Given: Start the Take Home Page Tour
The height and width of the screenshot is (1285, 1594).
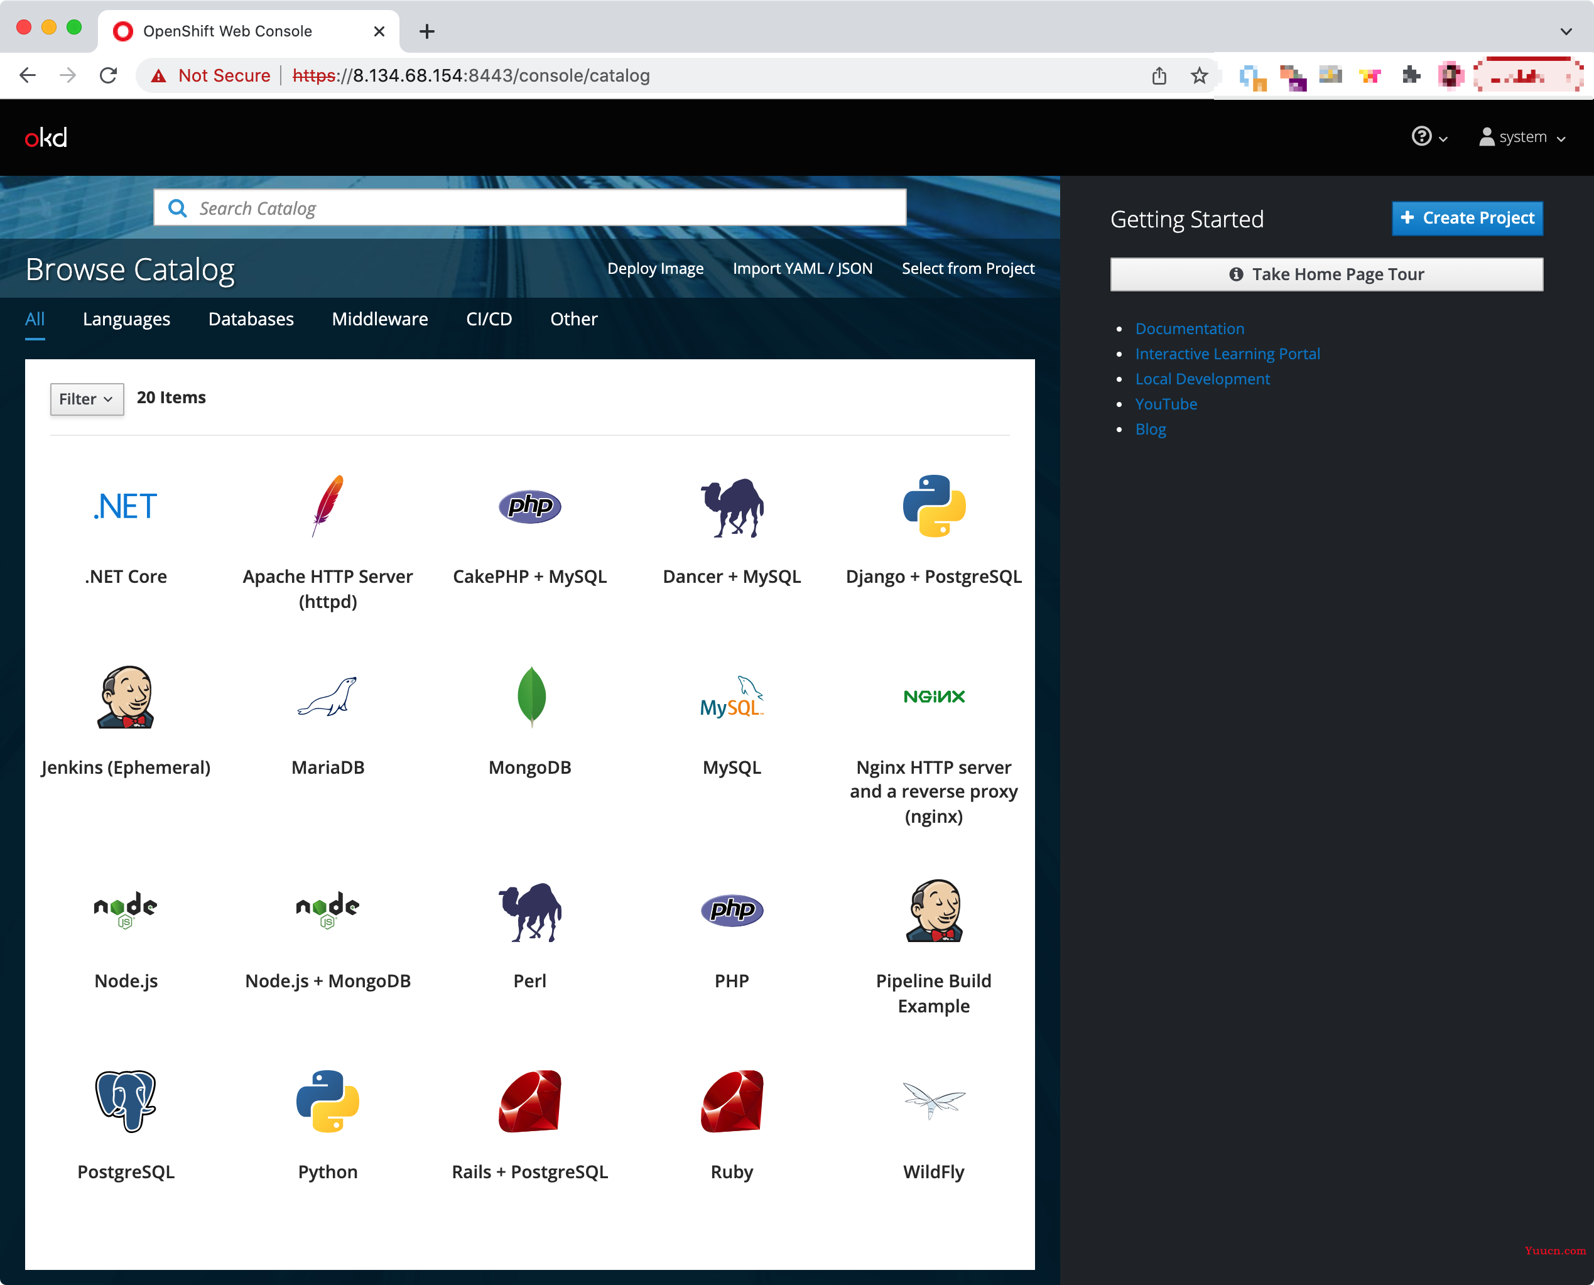Looking at the screenshot, I should (x=1326, y=274).
